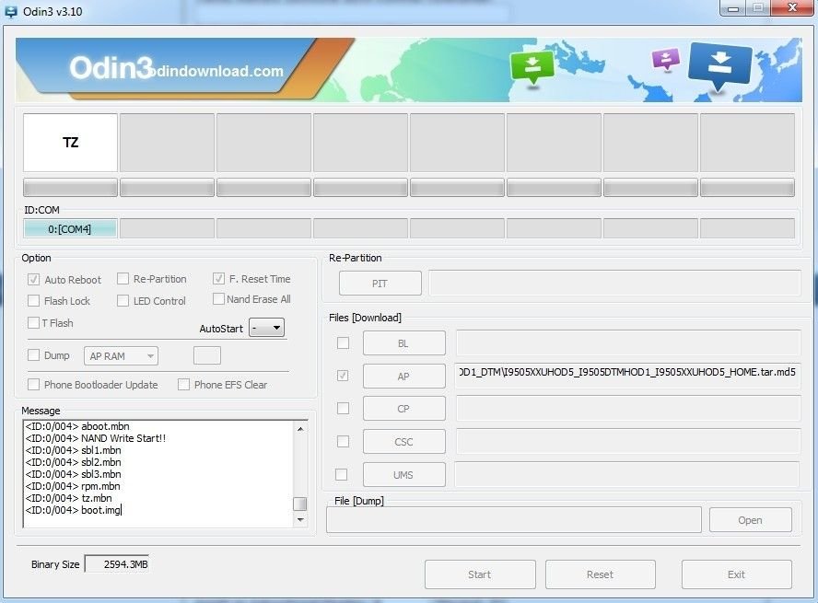This screenshot has height=603, width=818.
Task: Toggle the AP file checkbox
Action: click(343, 376)
